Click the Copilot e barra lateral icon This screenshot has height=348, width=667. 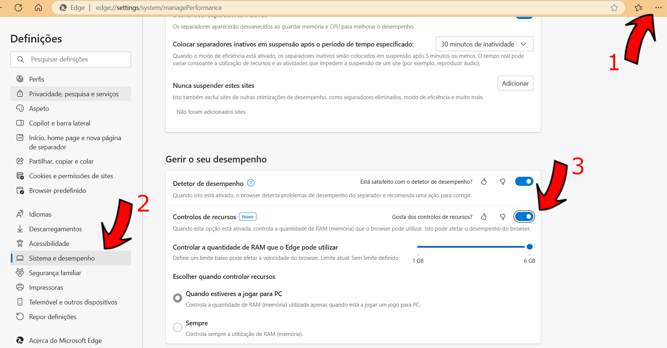[x=20, y=123]
